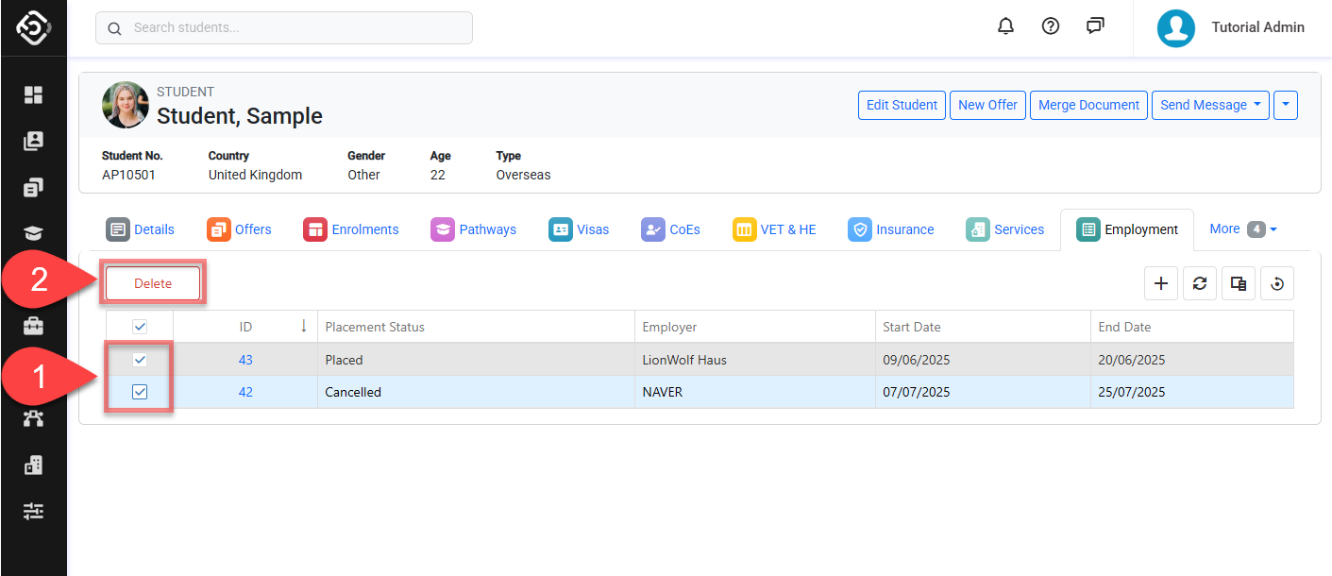This screenshot has height=576, width=1332.
Task: Toggle the select-all checkbox in header
Action: 140,327
